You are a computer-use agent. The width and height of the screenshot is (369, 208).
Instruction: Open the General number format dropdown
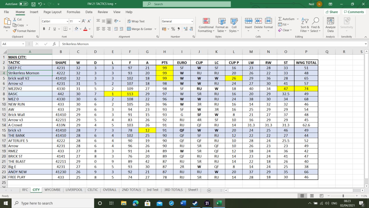click(192, 21)
